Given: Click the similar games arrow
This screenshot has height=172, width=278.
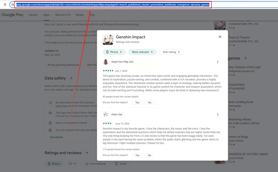Looking at the screenshot, I should point(245,58).
